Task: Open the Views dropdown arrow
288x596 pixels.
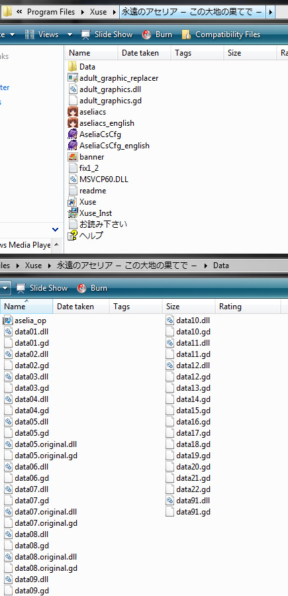Action: pyautogui.click(x=70, y=34)
